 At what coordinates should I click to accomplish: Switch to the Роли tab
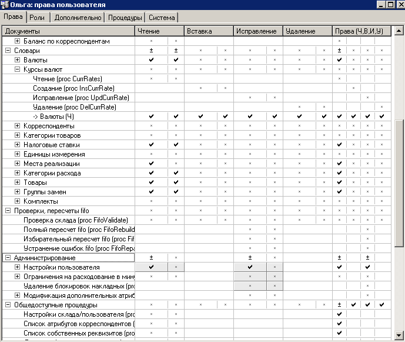[36, 18]
